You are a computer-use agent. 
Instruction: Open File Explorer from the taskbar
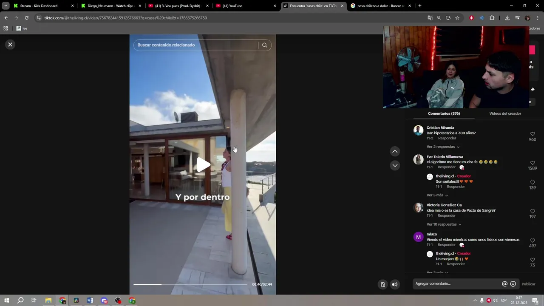(x=48, y=300)
